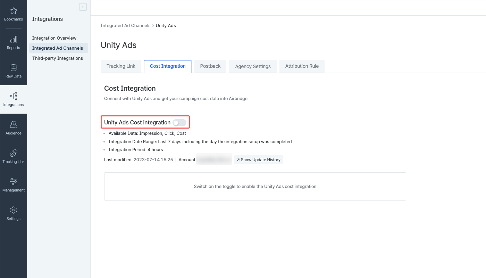Open Tracking Link chain icon in sidebar
The image size is (486, 278).
pos(14,153)
